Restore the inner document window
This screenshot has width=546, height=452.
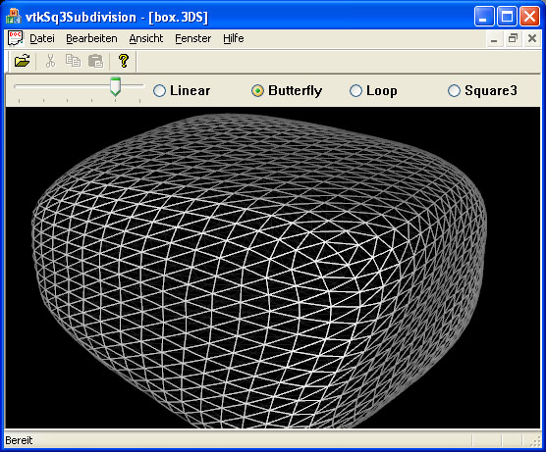pos(513,38)
